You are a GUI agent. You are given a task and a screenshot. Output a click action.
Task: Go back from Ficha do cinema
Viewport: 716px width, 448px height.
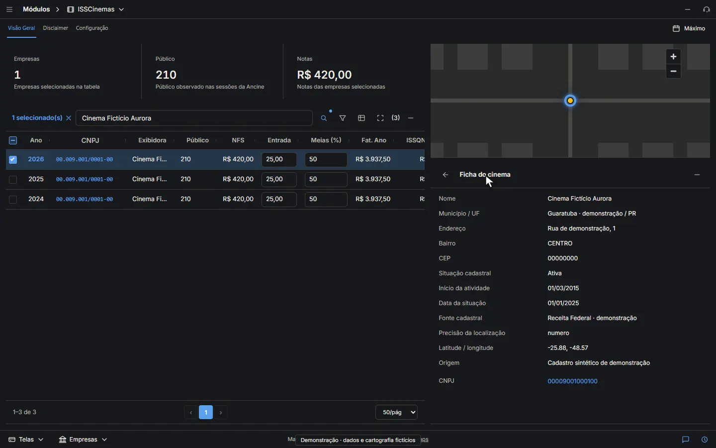pos(446,175)
